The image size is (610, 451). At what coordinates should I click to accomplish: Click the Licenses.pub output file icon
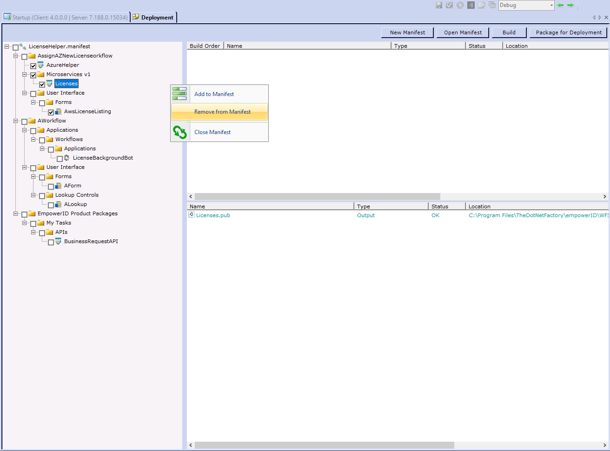click(x=191, y=215)
